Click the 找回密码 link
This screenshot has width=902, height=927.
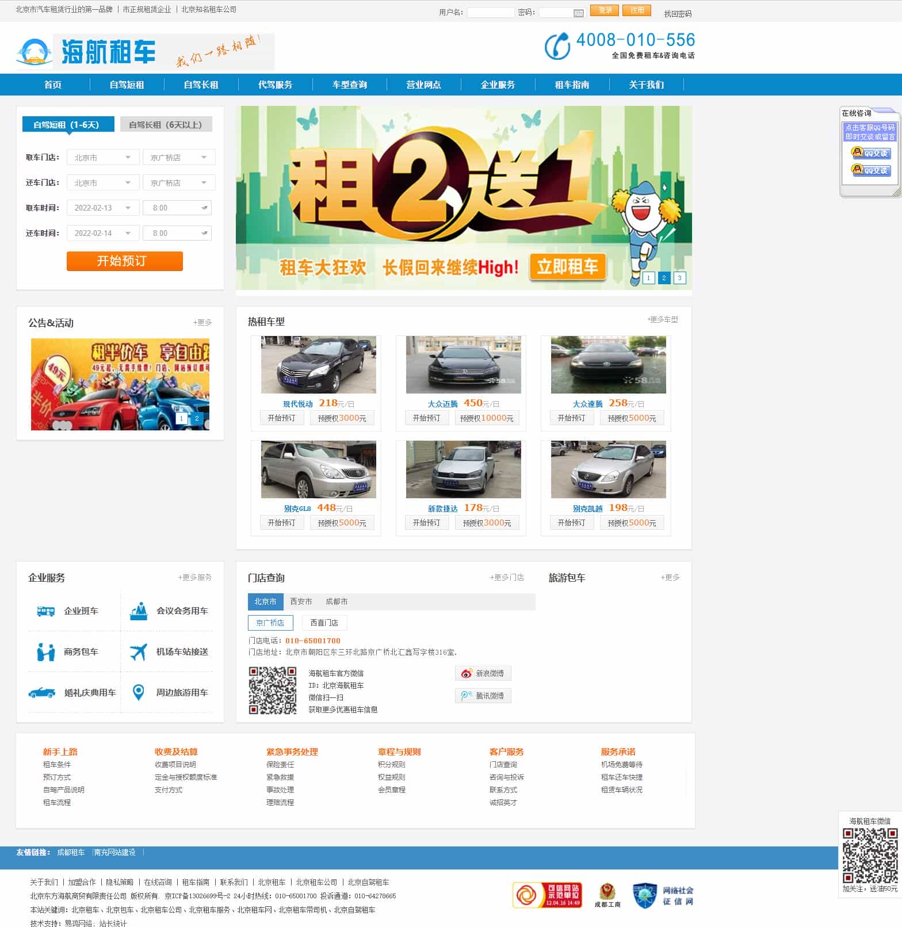click(x=678, y=14)
